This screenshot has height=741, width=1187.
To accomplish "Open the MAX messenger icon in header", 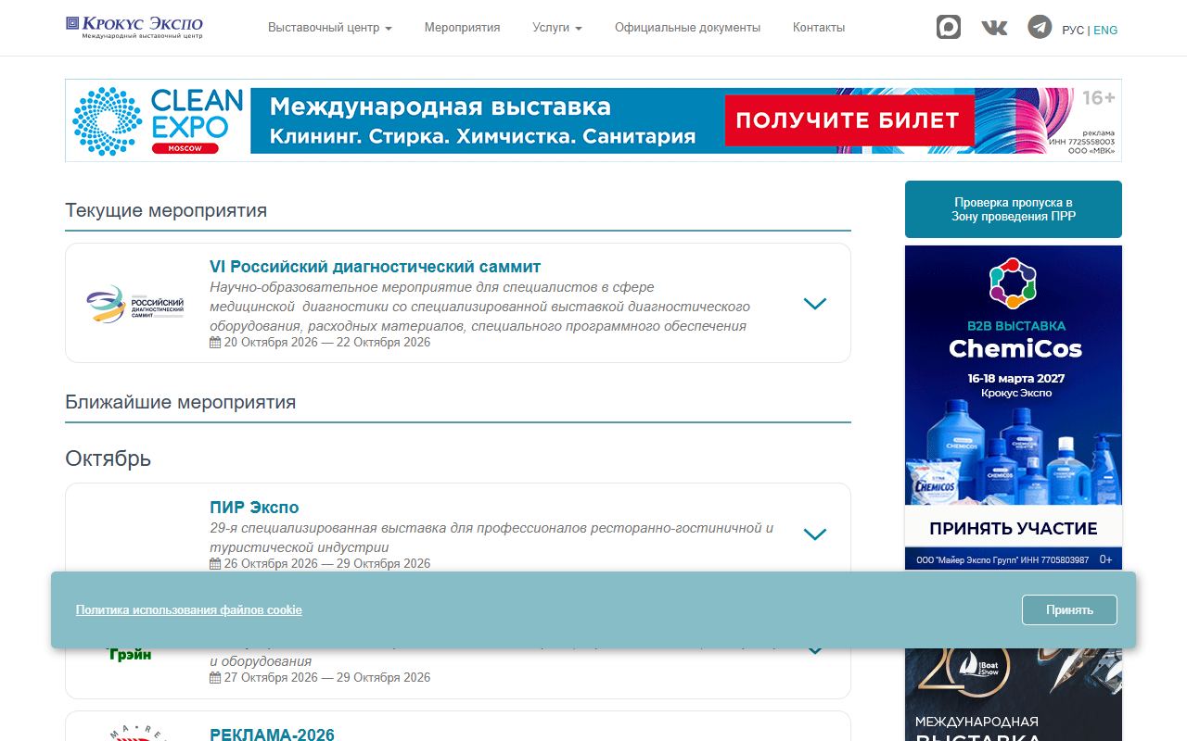I will click(x=948, y=27).
